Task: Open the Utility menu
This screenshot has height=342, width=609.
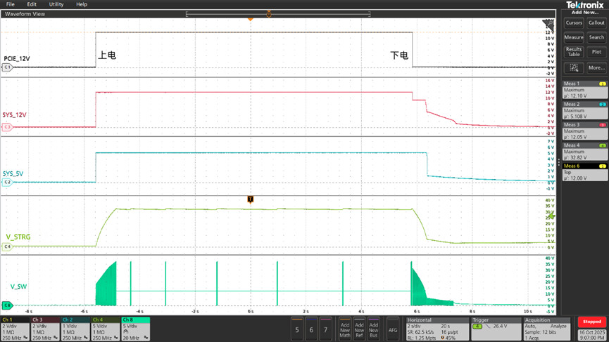Action: [x=56, y=4]
